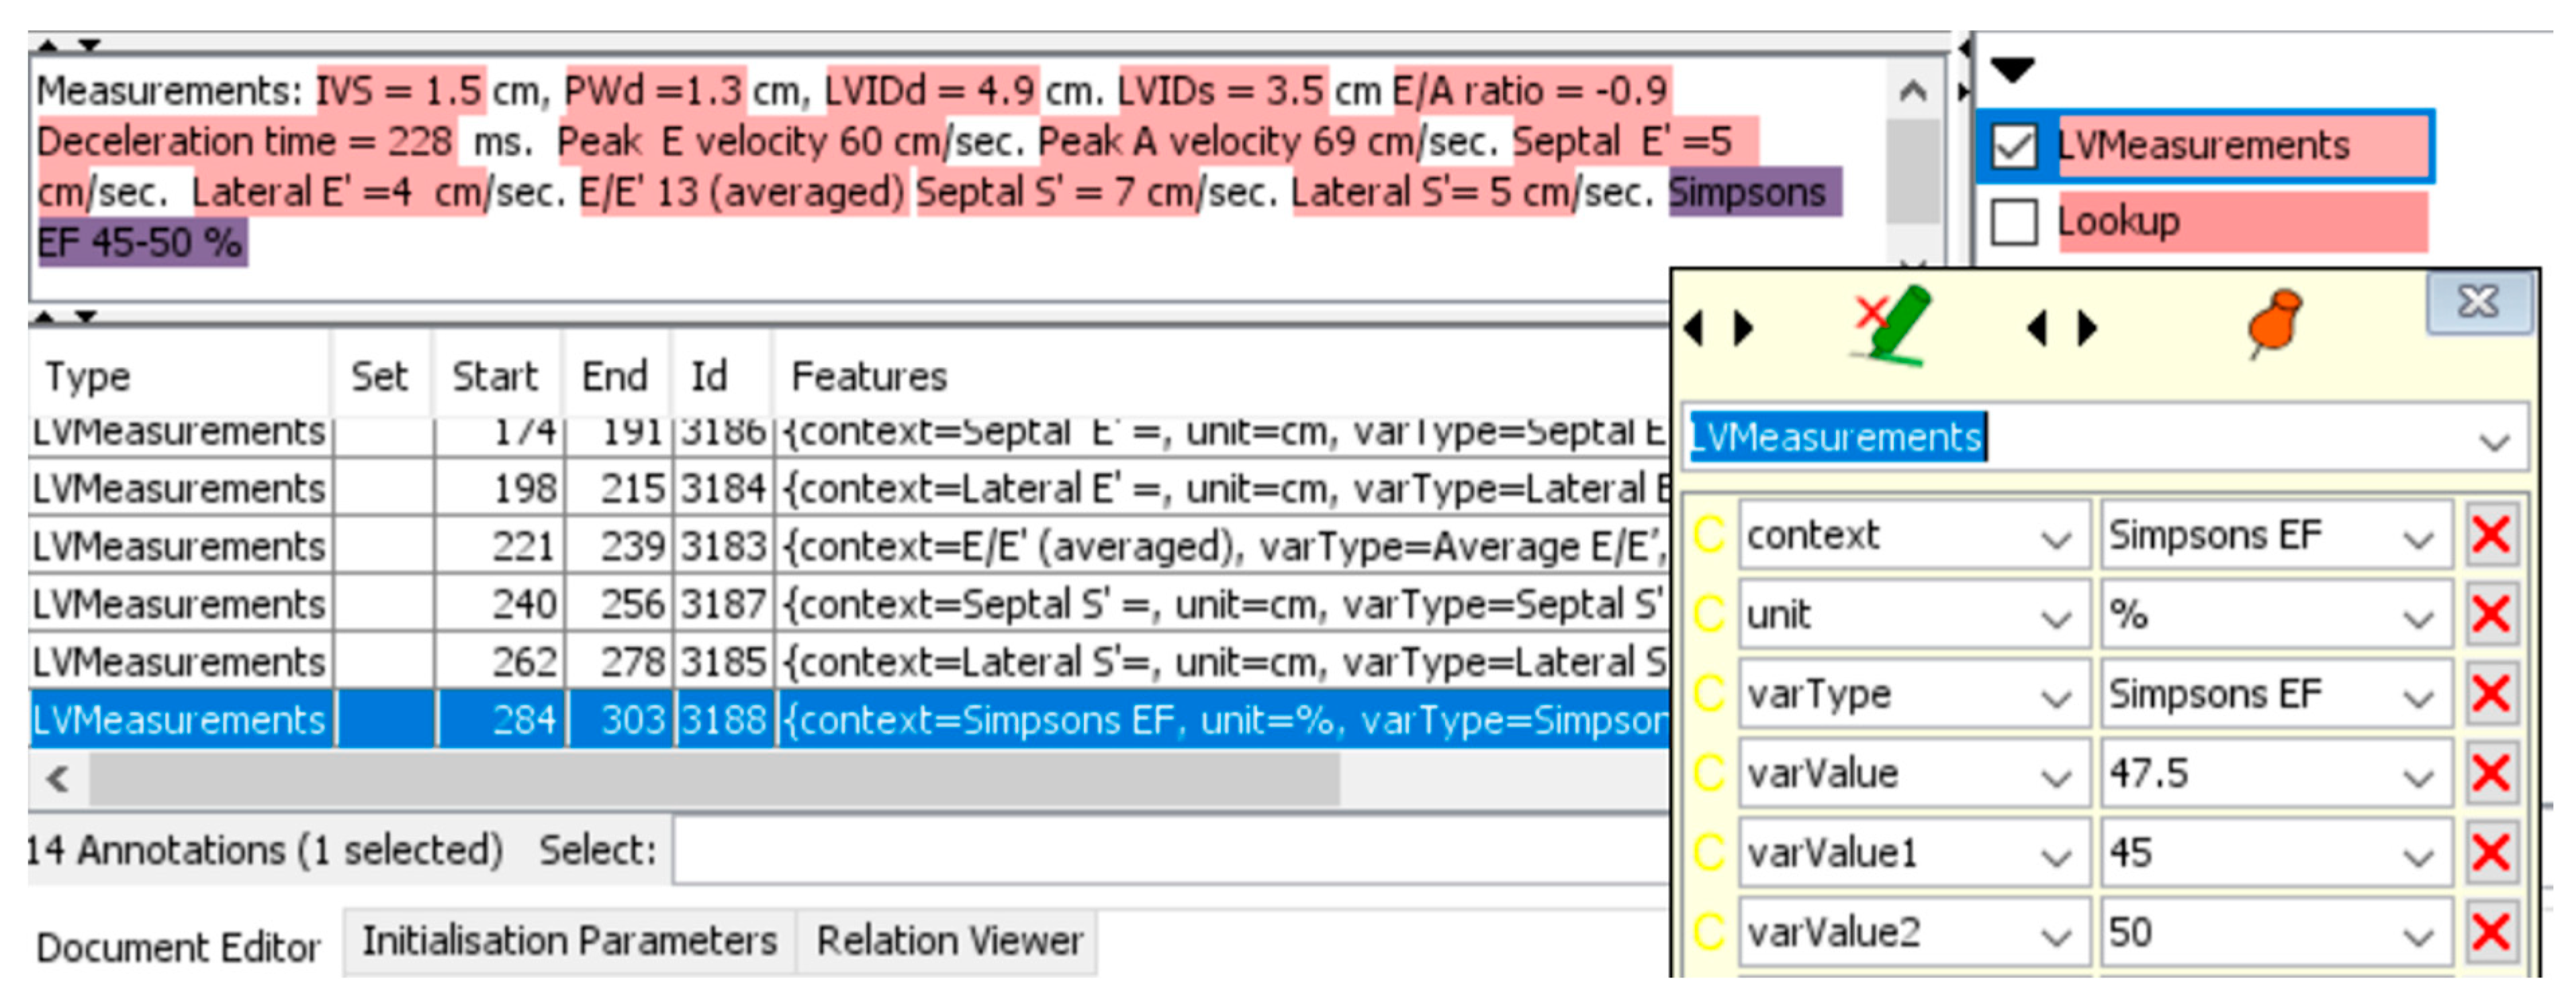Enable the Lookup annotation checkbox
The image size is (2576, 1007).
click(2013, 222)
